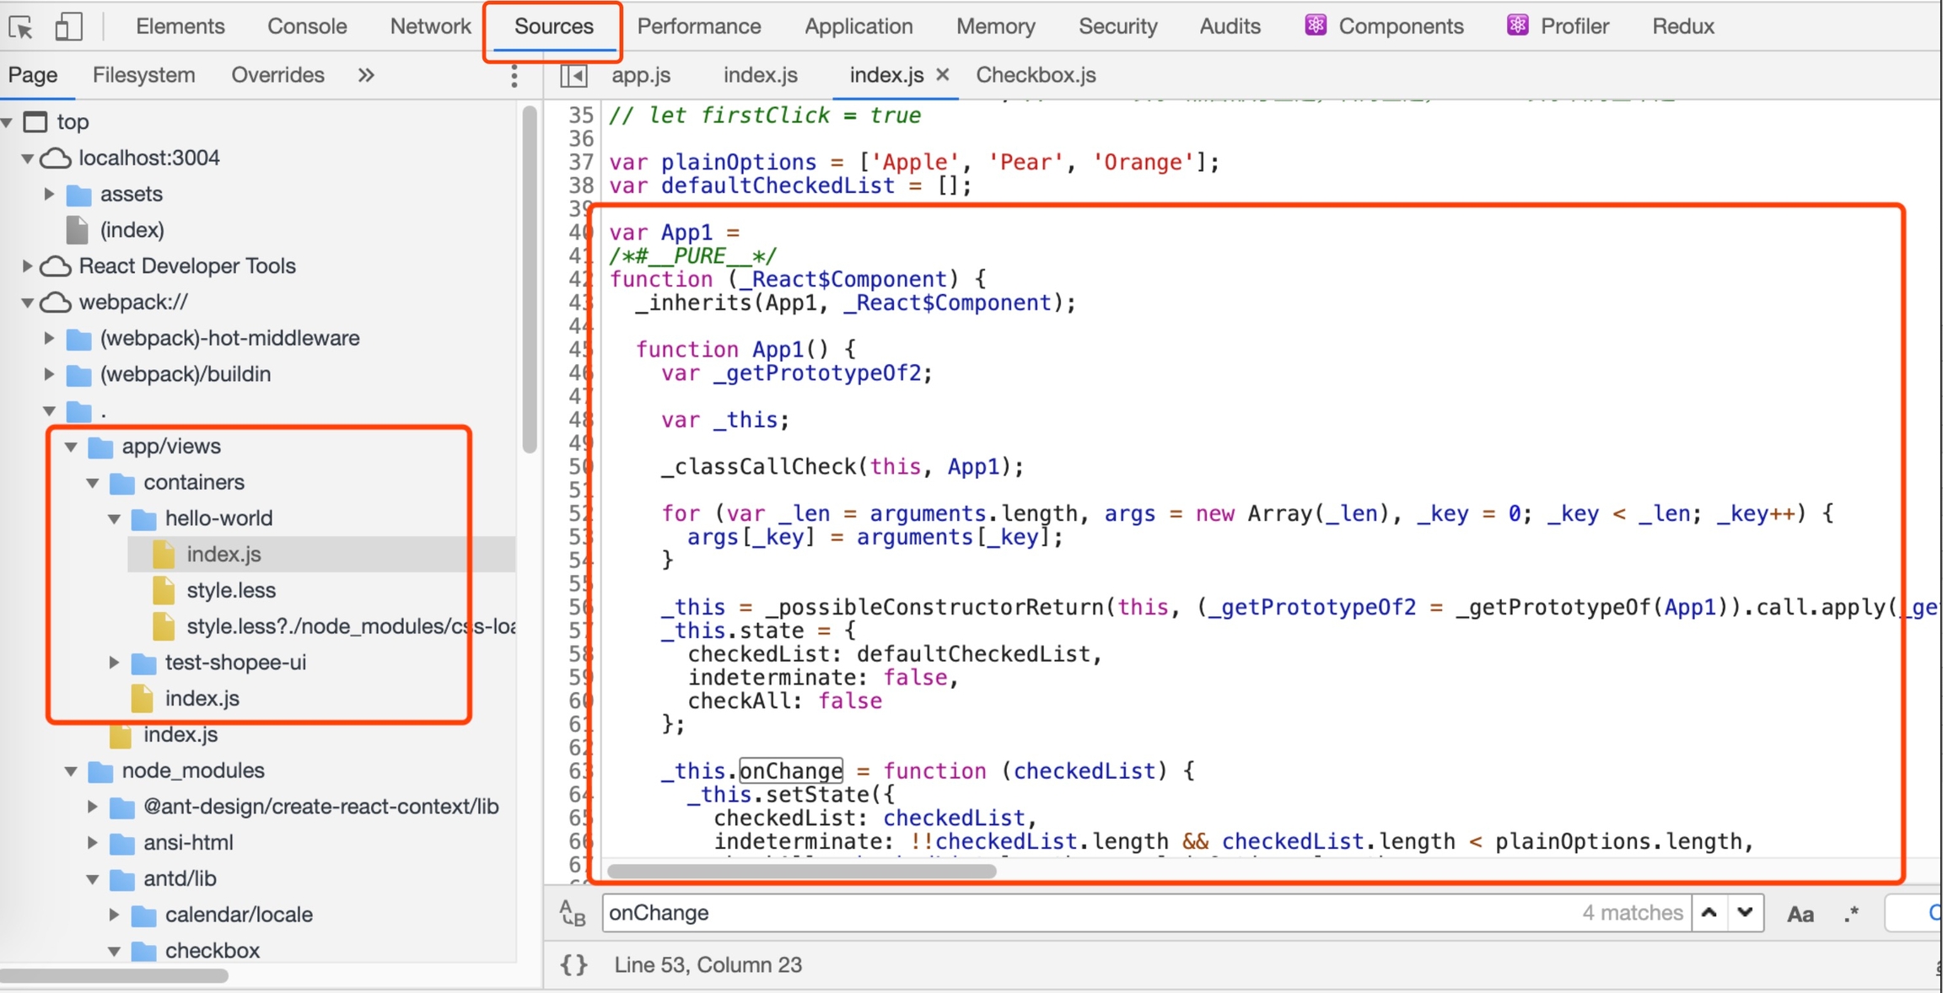Collapse the hello-world folder
The height and width of the screenshot is (993, 1943).
coord(115,518)
